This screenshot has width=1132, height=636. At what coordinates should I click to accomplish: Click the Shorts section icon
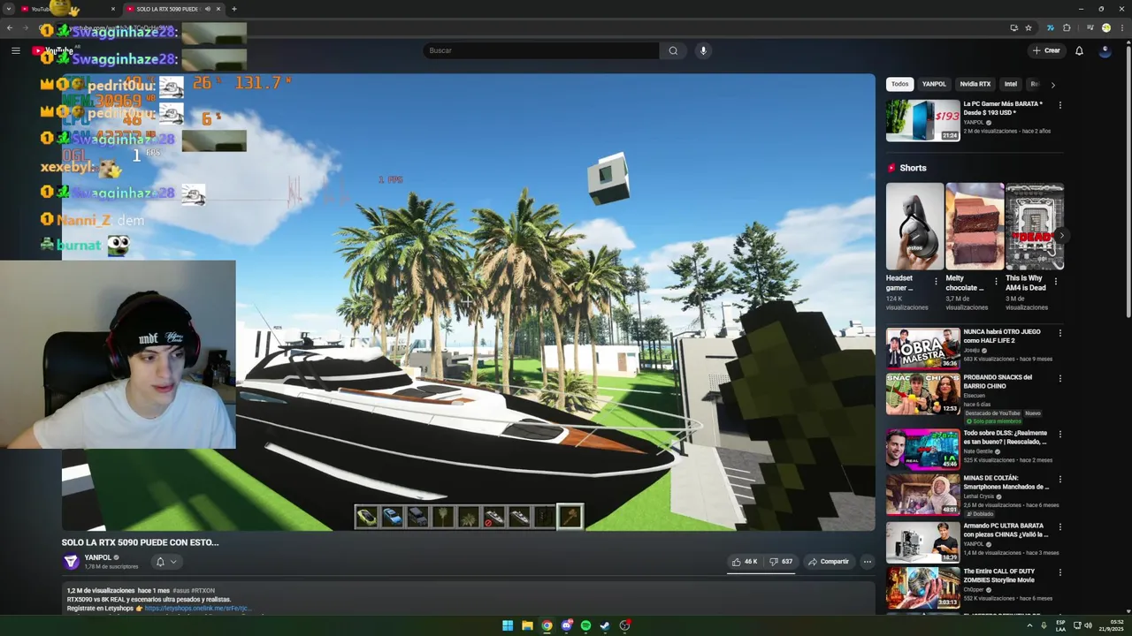891,168
